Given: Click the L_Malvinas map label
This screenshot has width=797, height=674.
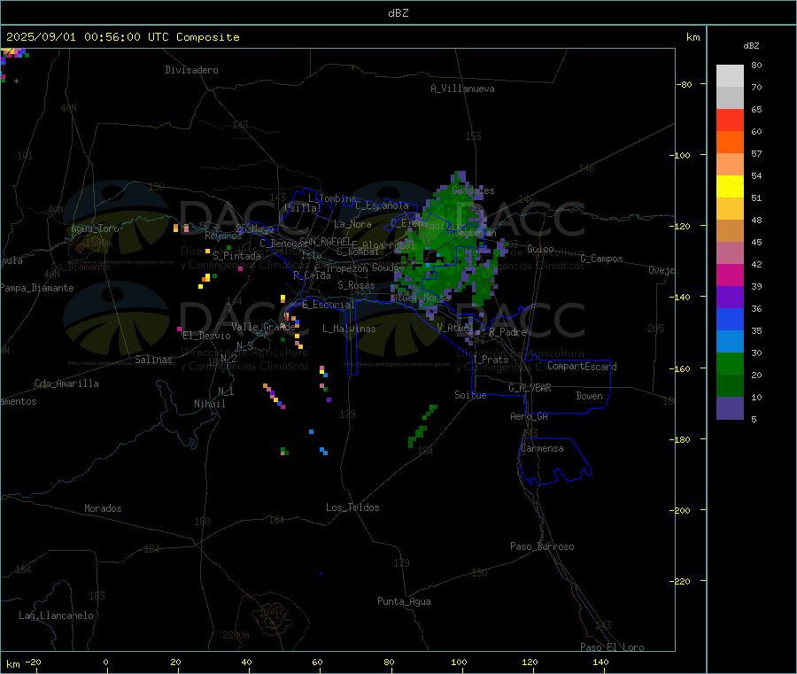Looking at the screenshot, I should [349, 329].
